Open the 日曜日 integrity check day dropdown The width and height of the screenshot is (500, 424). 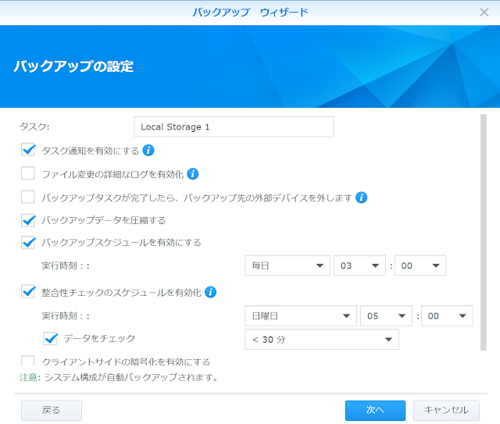pyautogui.click(x=301, y=315)
